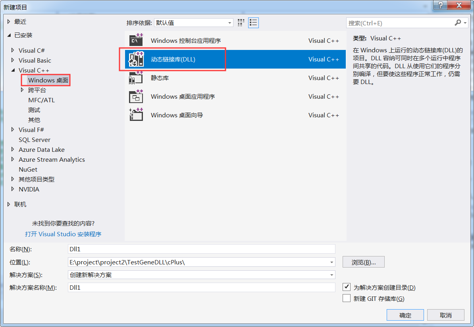Expand the 联机 node
Screen dimensions: 474x327
coord(9,204)
